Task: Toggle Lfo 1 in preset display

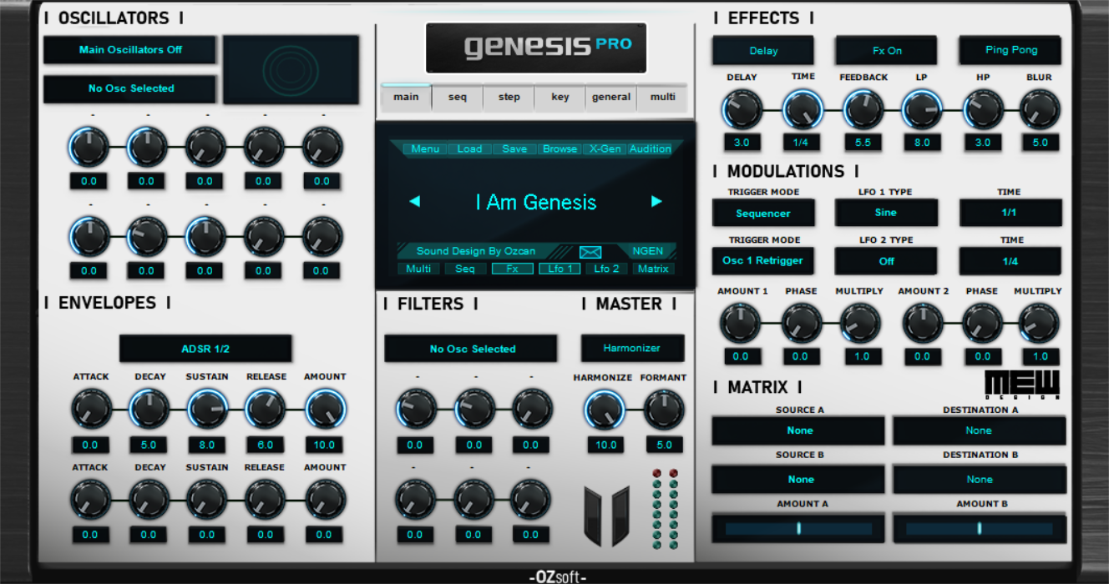Action: click(x=560, y=269)
